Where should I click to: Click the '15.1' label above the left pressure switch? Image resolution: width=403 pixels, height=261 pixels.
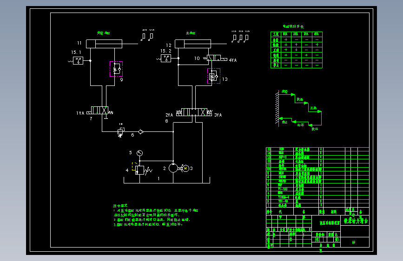click(x=76, y=52)
